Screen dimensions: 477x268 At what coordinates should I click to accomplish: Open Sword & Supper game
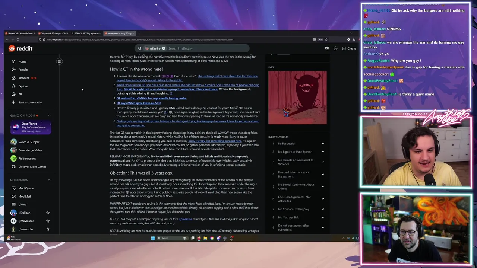pos(25,142)
